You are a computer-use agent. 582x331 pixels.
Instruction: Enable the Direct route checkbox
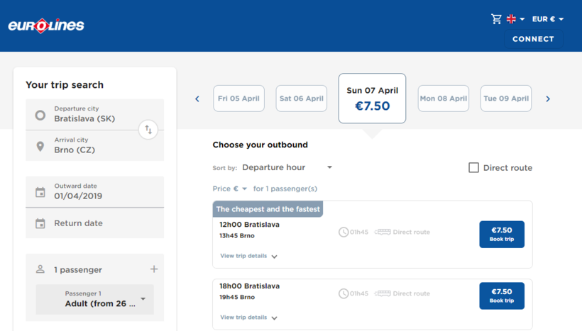(x=473, y=168)
